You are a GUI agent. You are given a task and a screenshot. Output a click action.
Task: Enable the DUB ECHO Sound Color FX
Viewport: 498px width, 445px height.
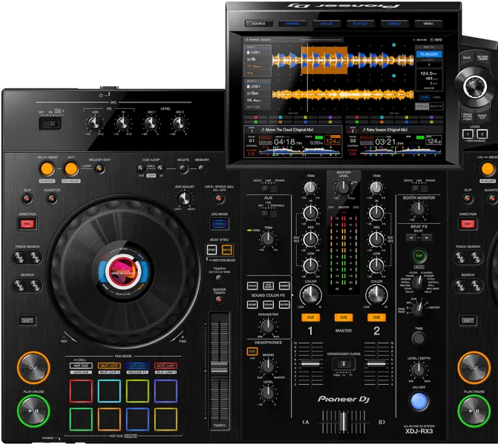pyautogui.click(x=269, y=286)
